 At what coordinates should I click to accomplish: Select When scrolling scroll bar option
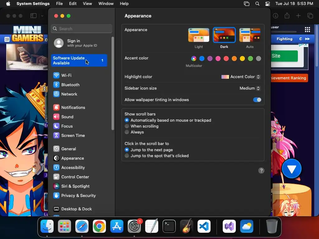point(142,126)
